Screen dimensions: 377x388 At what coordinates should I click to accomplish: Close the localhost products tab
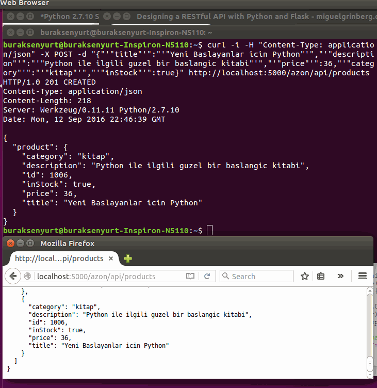click(x=111, y=258)
